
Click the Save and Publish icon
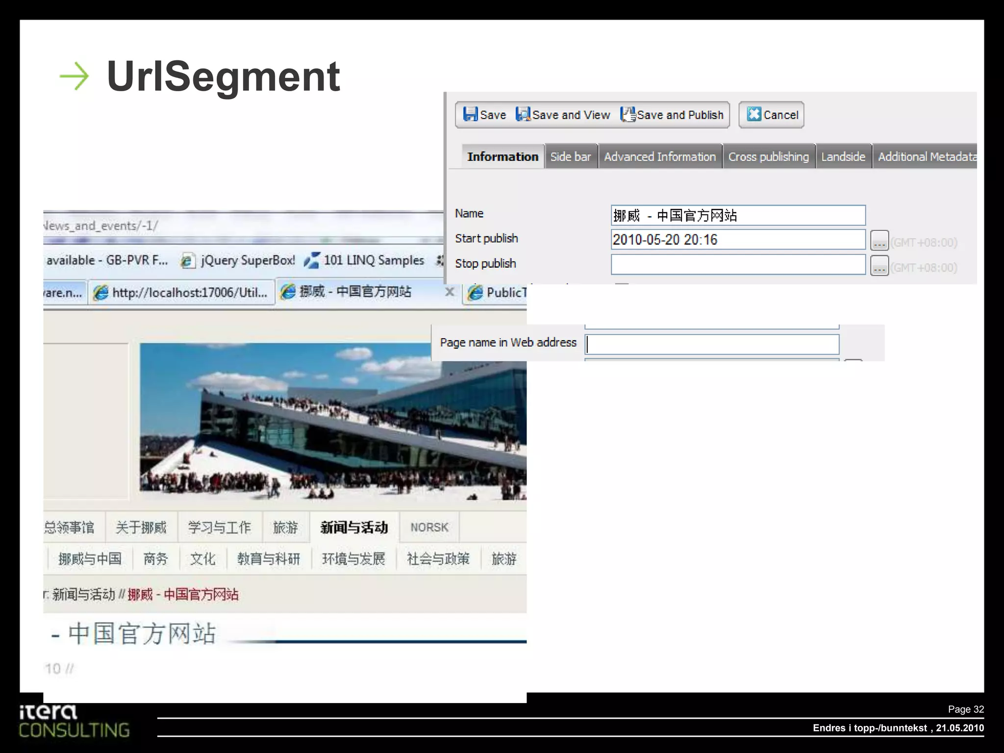point(627,114)
